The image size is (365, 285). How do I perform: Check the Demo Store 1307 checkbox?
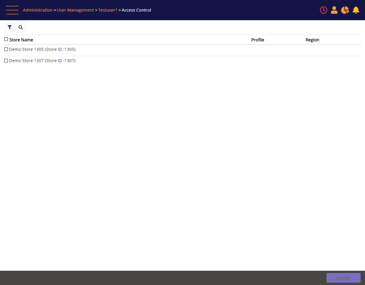[x=6, y=61]
